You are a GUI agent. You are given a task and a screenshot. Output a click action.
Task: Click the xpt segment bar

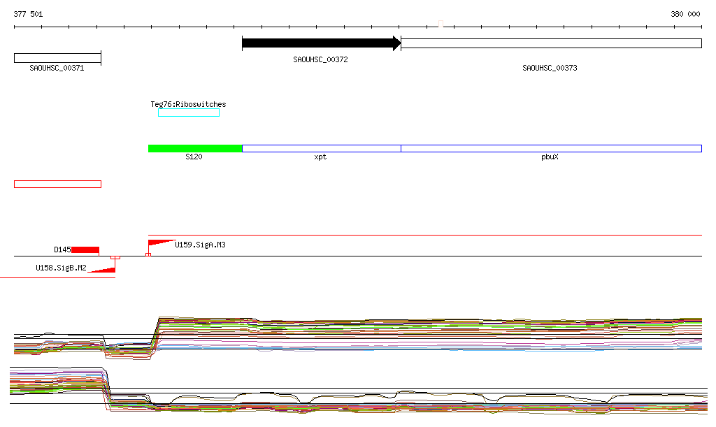pos(321,148)
